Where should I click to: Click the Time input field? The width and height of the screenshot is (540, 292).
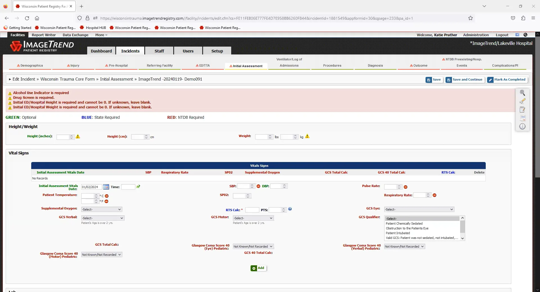[128, 187]
